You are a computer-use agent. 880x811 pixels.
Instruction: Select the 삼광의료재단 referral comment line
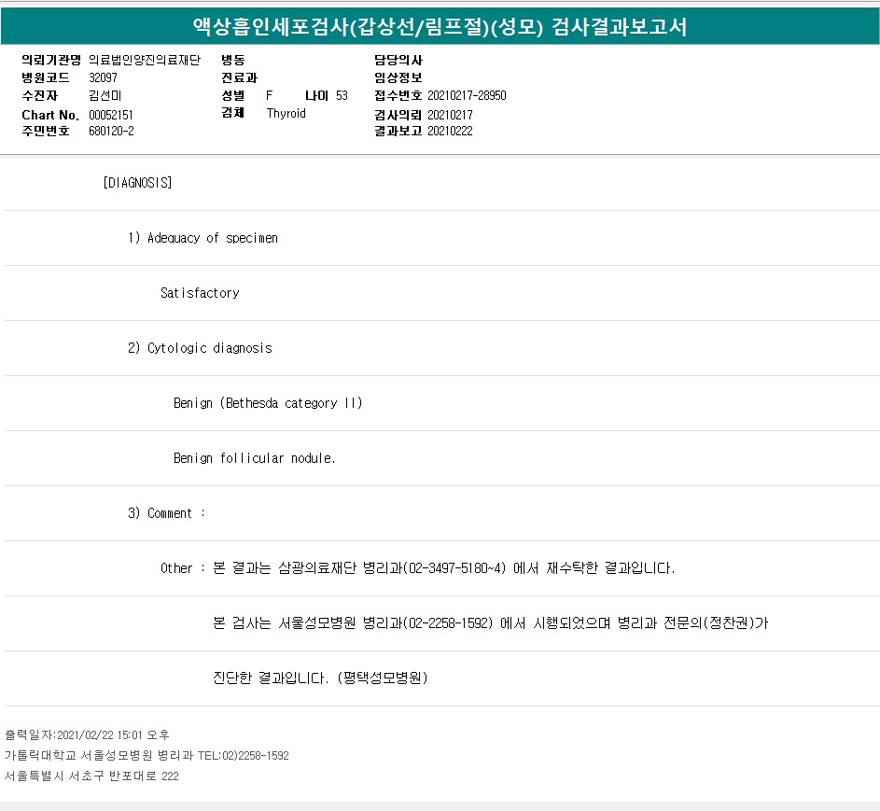(x=417, y=568)
